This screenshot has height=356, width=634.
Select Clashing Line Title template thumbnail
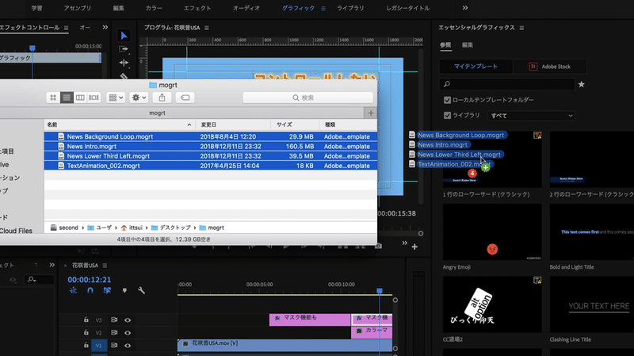tap(591, 304)
